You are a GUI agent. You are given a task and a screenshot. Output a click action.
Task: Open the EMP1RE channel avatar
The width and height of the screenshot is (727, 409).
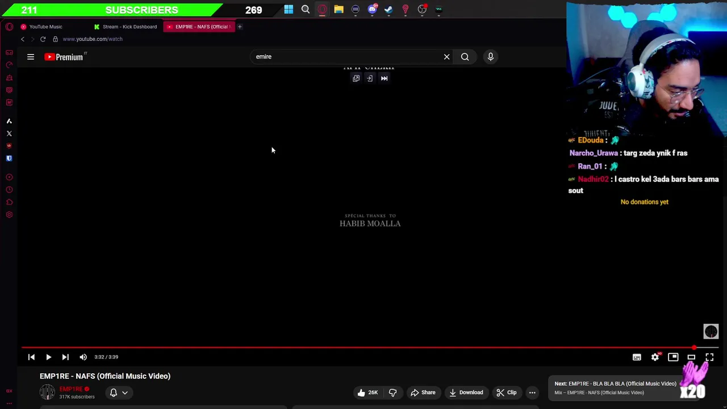click(47, 392)
